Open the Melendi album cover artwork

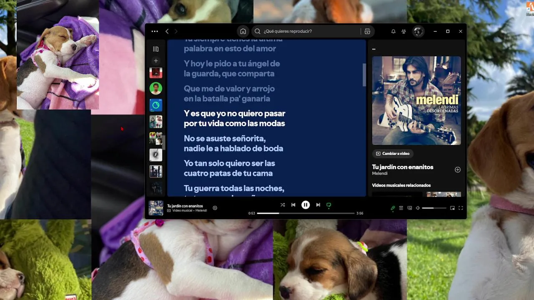pyautogui.click(x=416, y=100)
